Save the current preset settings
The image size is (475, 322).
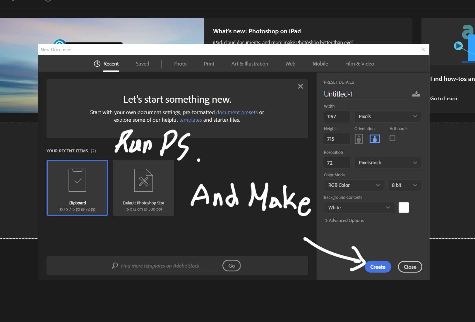(x=416, y=94)
